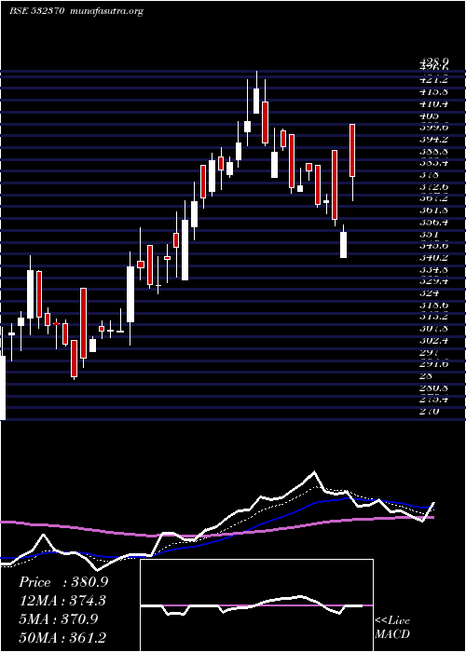Click the 329.4 price axis label

pos(433,281)
